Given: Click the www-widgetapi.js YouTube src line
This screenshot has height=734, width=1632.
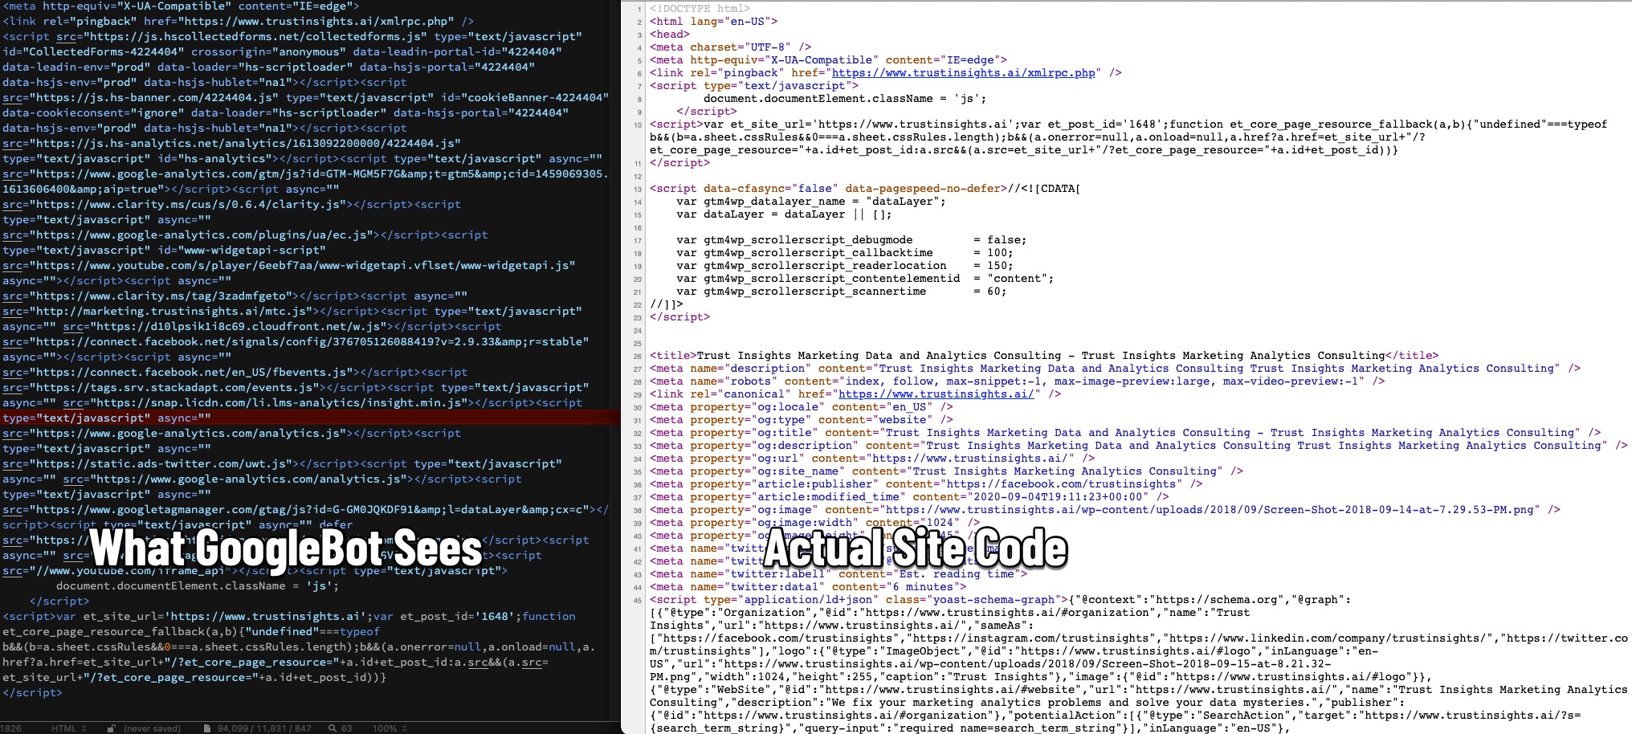Looking at the screenshot, I should (x=289, y=265).
